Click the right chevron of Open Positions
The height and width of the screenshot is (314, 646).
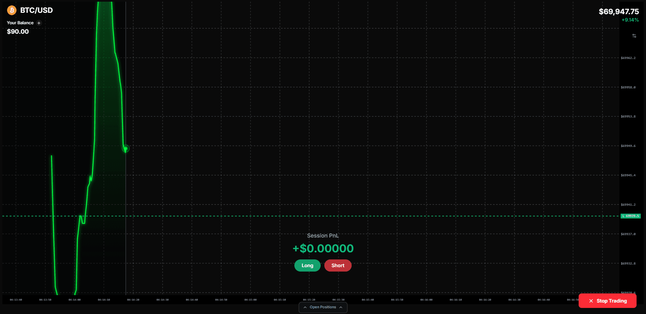[x=341, y=307]
